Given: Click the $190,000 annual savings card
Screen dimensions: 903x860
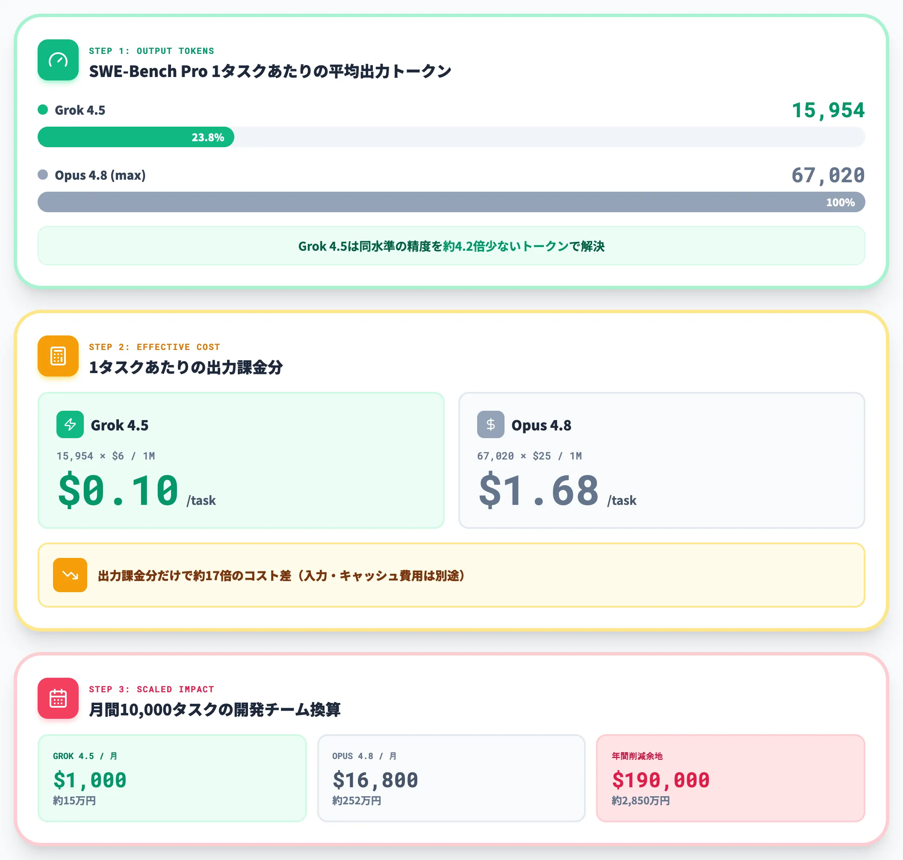Looking at the screenshot, I should 730,778.
